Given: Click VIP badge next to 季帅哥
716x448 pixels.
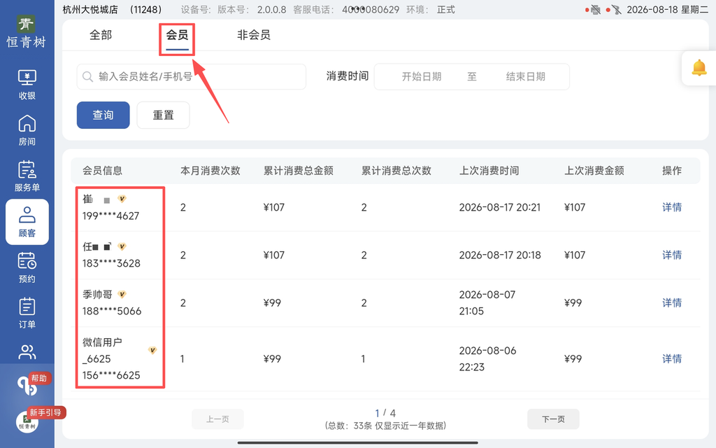Looking at the screenshot, I should (x=122, y=294).
